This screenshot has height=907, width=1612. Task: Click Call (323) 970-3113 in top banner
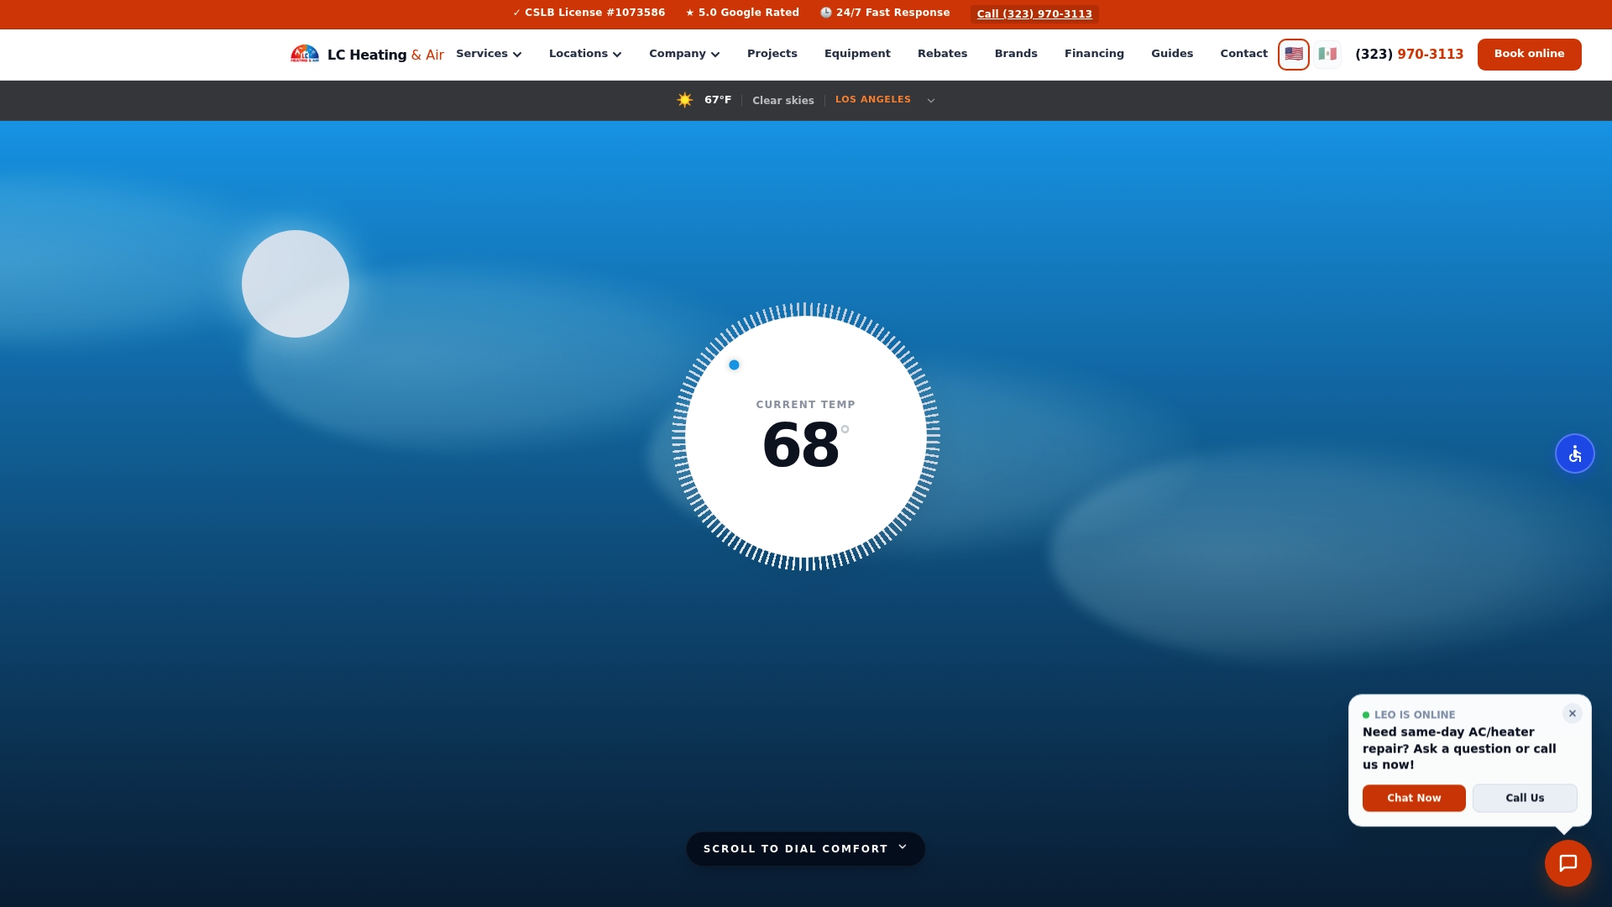(1034, 14)
